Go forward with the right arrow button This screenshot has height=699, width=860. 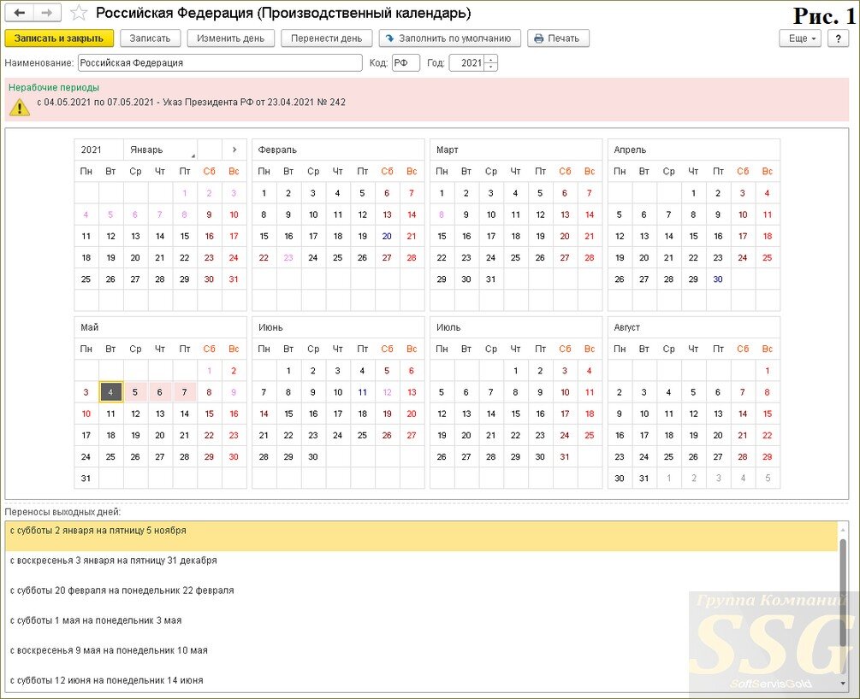click(x=47, y=13)
